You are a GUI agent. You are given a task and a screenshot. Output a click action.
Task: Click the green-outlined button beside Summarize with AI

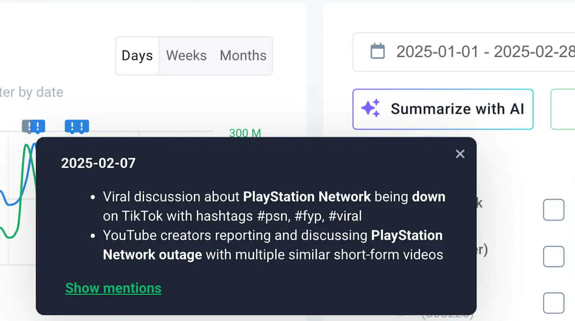563,109
